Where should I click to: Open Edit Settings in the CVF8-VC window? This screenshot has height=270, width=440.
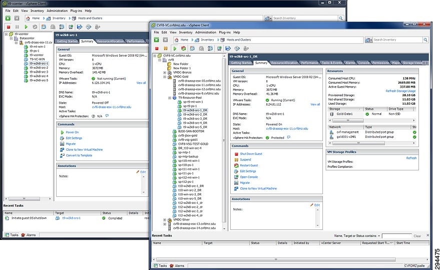(x=248, y=171)
